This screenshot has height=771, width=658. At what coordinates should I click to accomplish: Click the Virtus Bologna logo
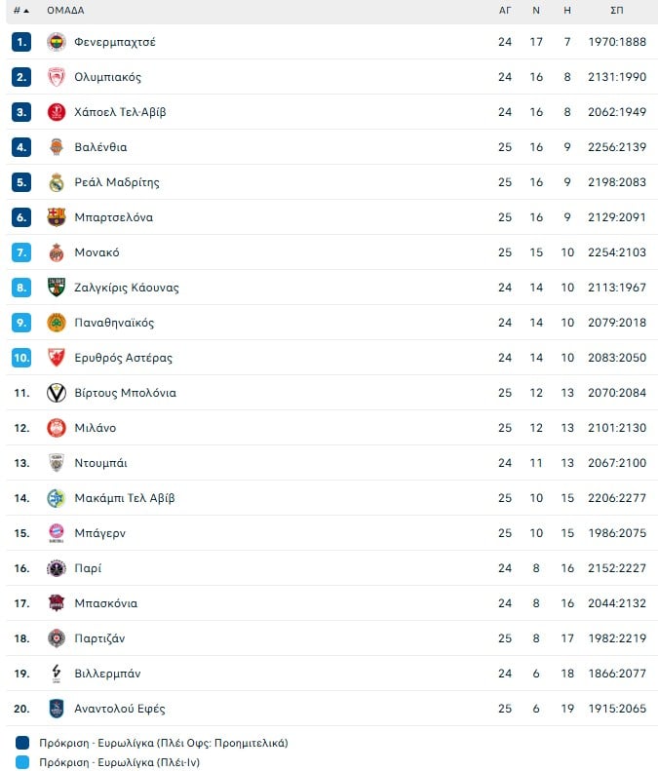(x=57, y=393)
